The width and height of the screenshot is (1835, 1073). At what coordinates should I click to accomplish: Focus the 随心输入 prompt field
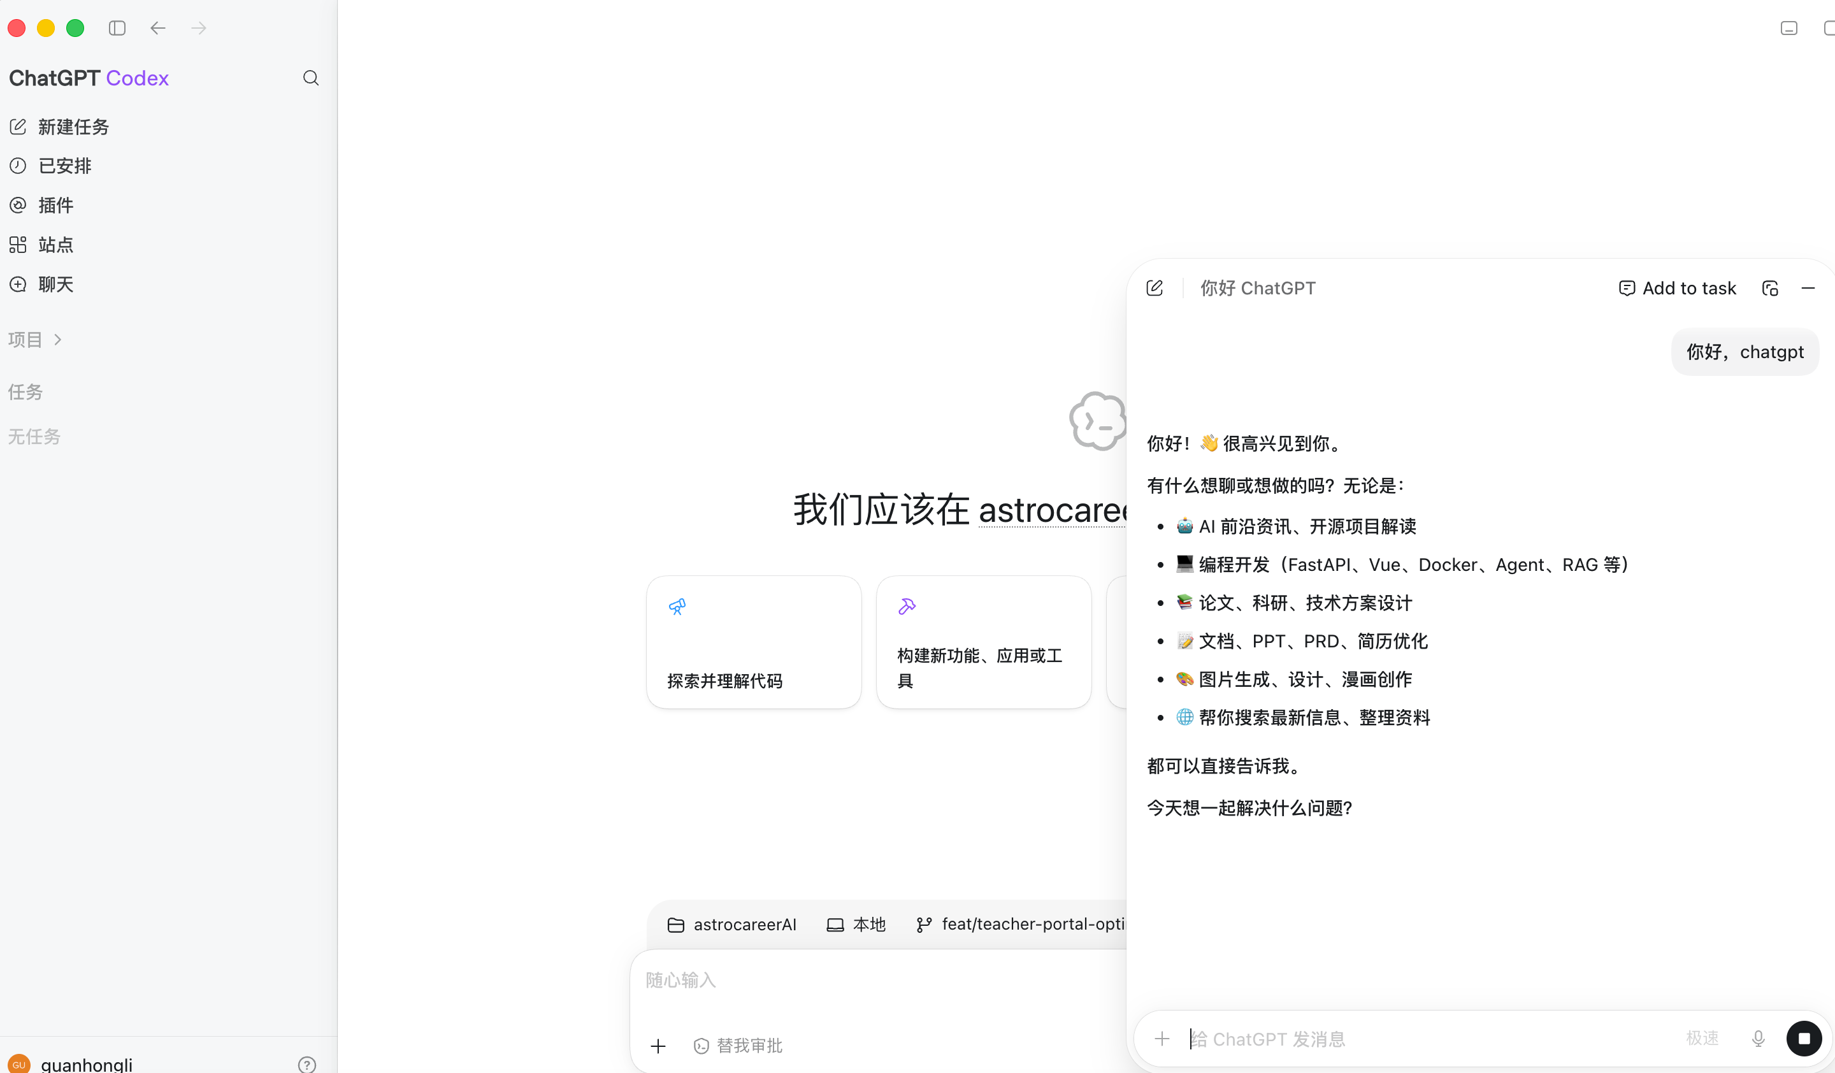tap(877, 981)
